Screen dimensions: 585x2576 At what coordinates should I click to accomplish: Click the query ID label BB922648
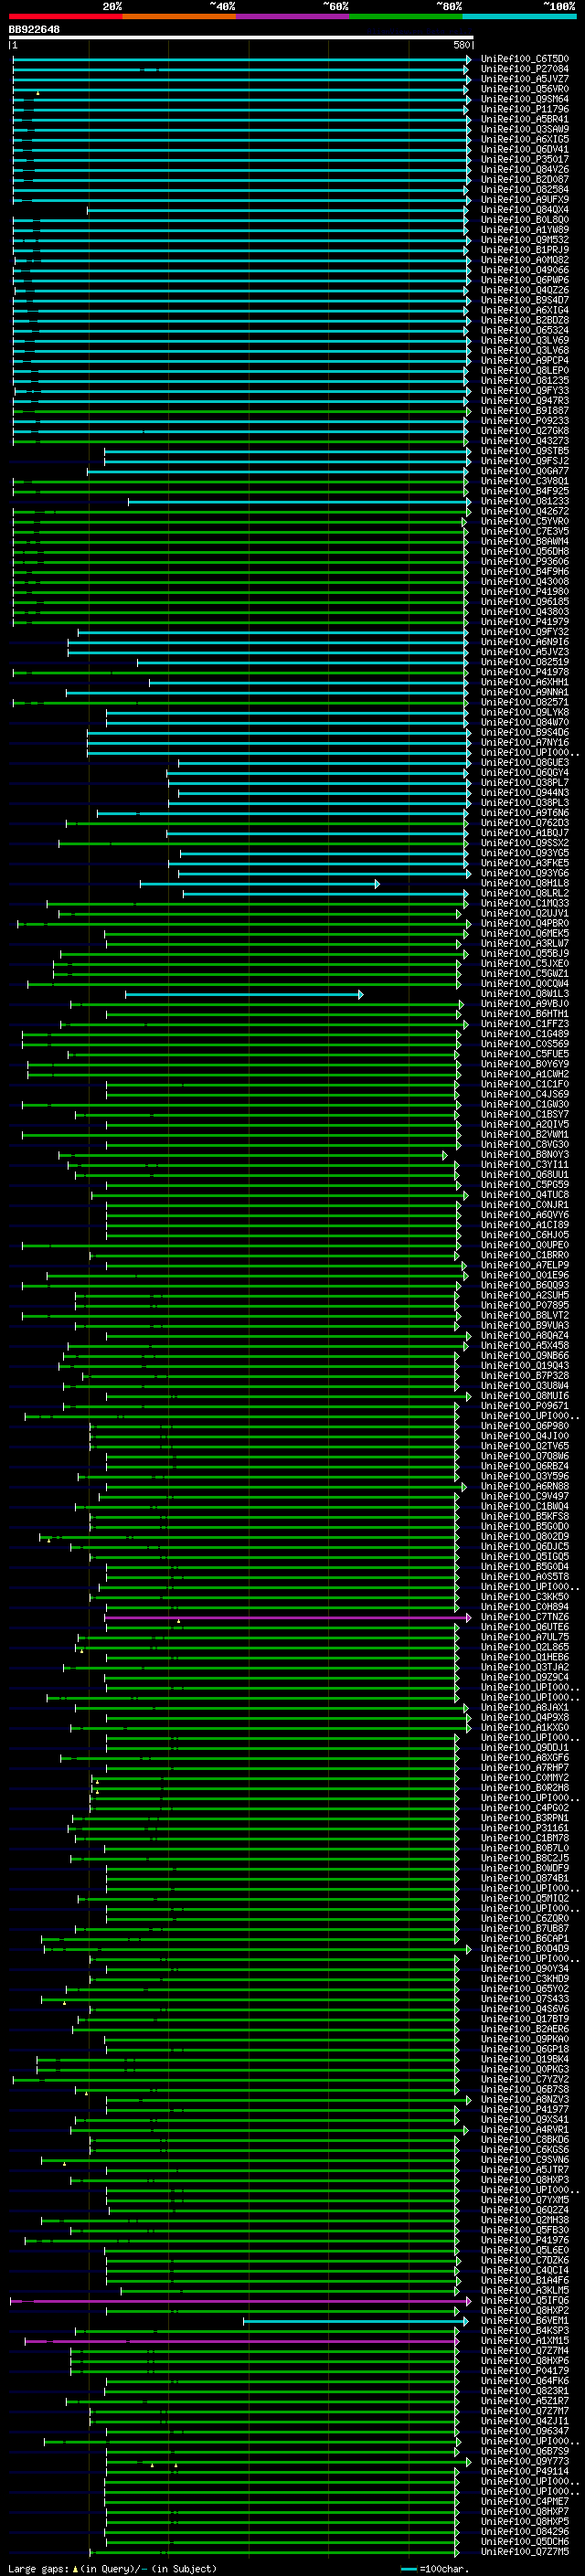[x=34, y=29]
